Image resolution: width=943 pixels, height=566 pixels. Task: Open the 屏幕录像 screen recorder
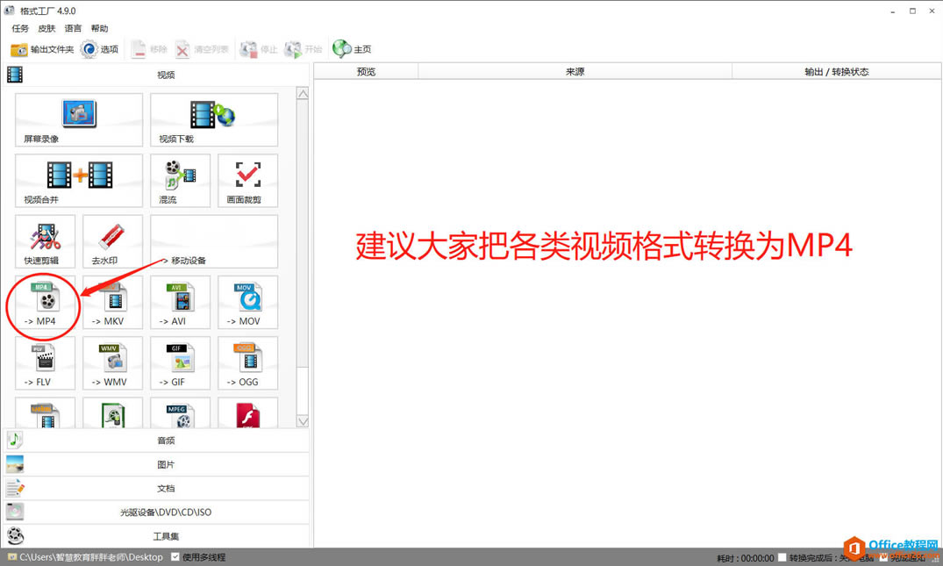tap(78, 120)
